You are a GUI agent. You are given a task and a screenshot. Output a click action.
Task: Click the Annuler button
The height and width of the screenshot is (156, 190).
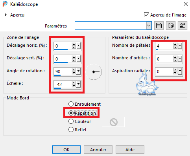coord(98,149)
